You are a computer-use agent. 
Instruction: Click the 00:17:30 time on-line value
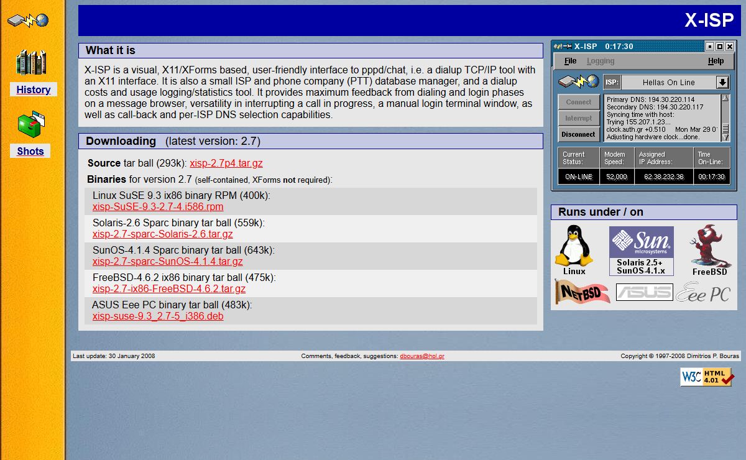click(712, 177)
